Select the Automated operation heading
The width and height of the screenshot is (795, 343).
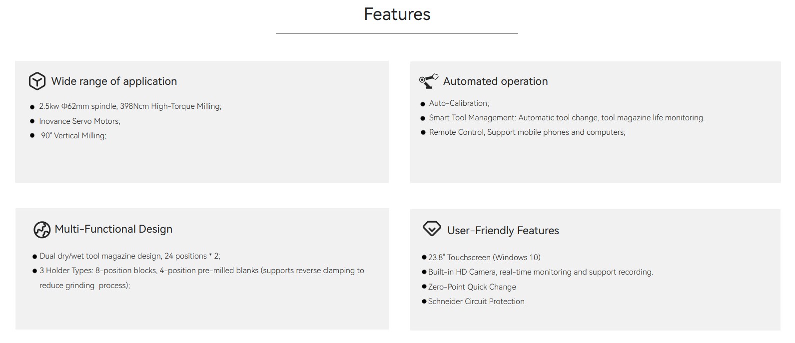(x=495, y=81)
